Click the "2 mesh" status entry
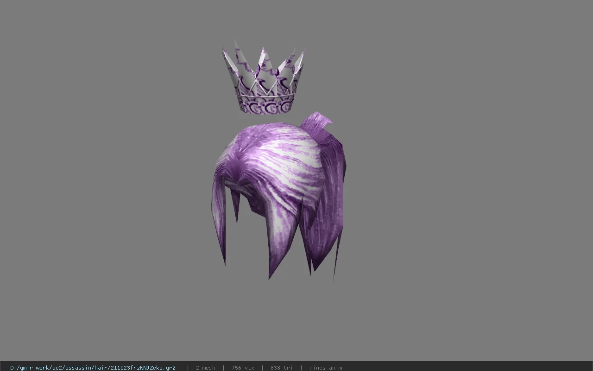The image size is (593, 371). click(205, 368)
